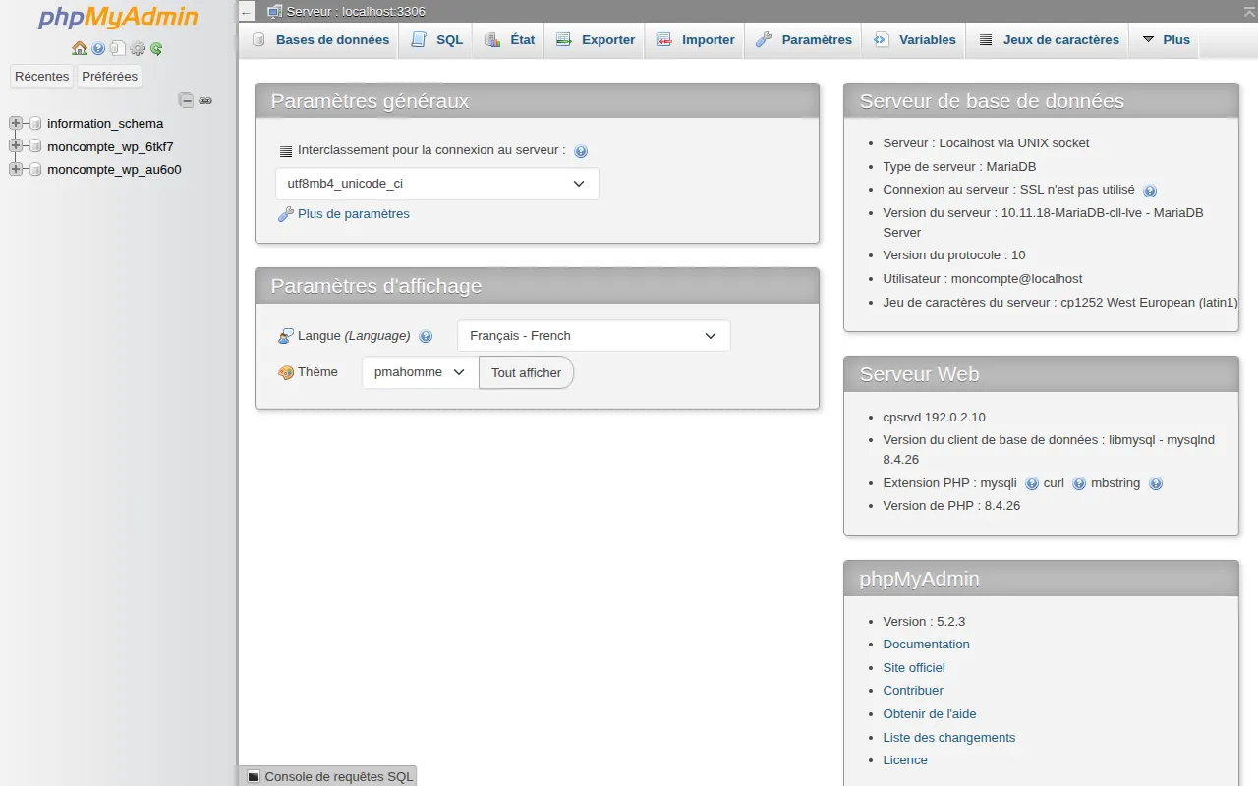1258x786 pixels.
Task: Open phpMyAdmin documentation blue question-mark icon in sidebar
Action: (x=98, y=48)
